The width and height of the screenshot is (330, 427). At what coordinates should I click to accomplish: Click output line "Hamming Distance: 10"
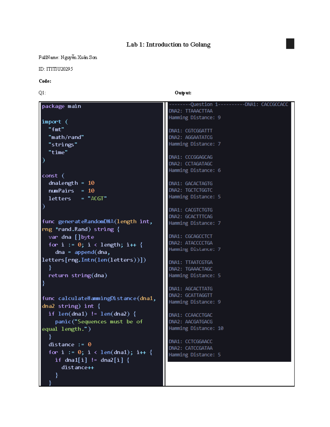point(196,329)
